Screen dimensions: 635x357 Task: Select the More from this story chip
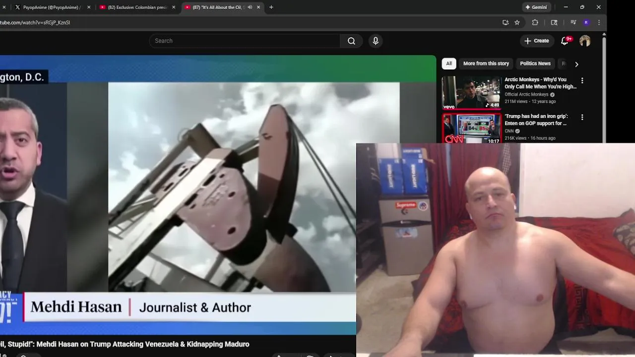pyautogui.click(x=486, y=63)
